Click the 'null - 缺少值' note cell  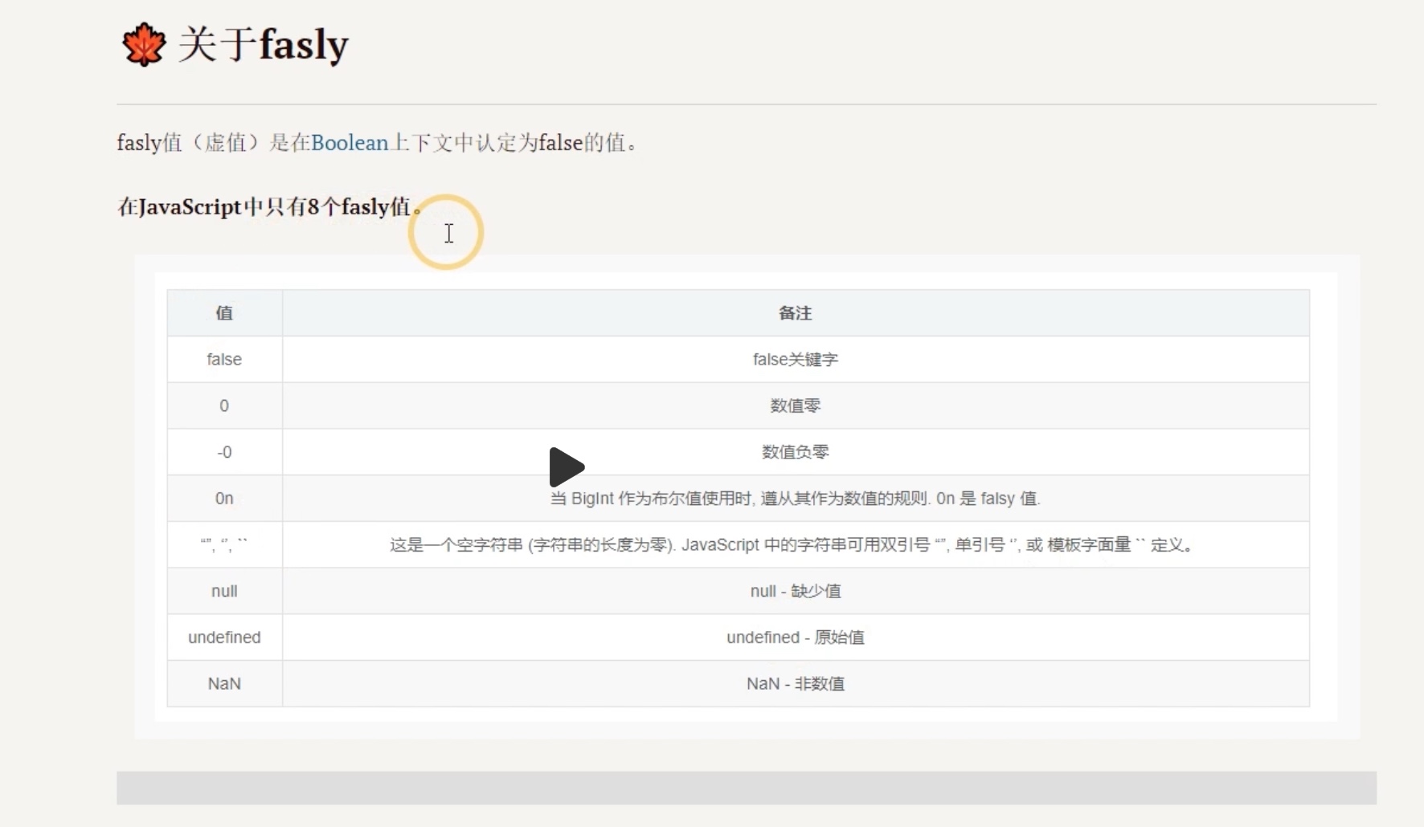(796, 591)
